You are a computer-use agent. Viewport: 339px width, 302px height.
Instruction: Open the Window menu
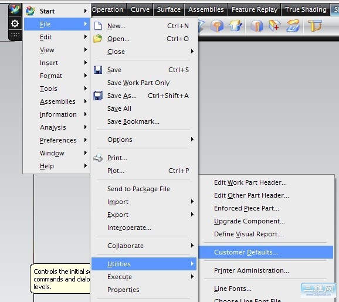(57, 153)
